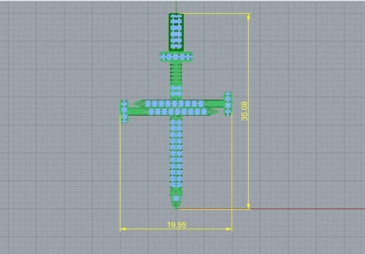365x254 pixels.
Task: Select the left nail head of crossbar
Action: coord(125,111)
